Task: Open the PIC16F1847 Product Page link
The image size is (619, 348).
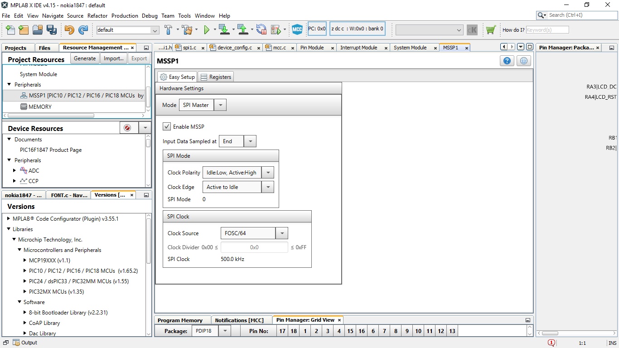Action: point(51,150)
